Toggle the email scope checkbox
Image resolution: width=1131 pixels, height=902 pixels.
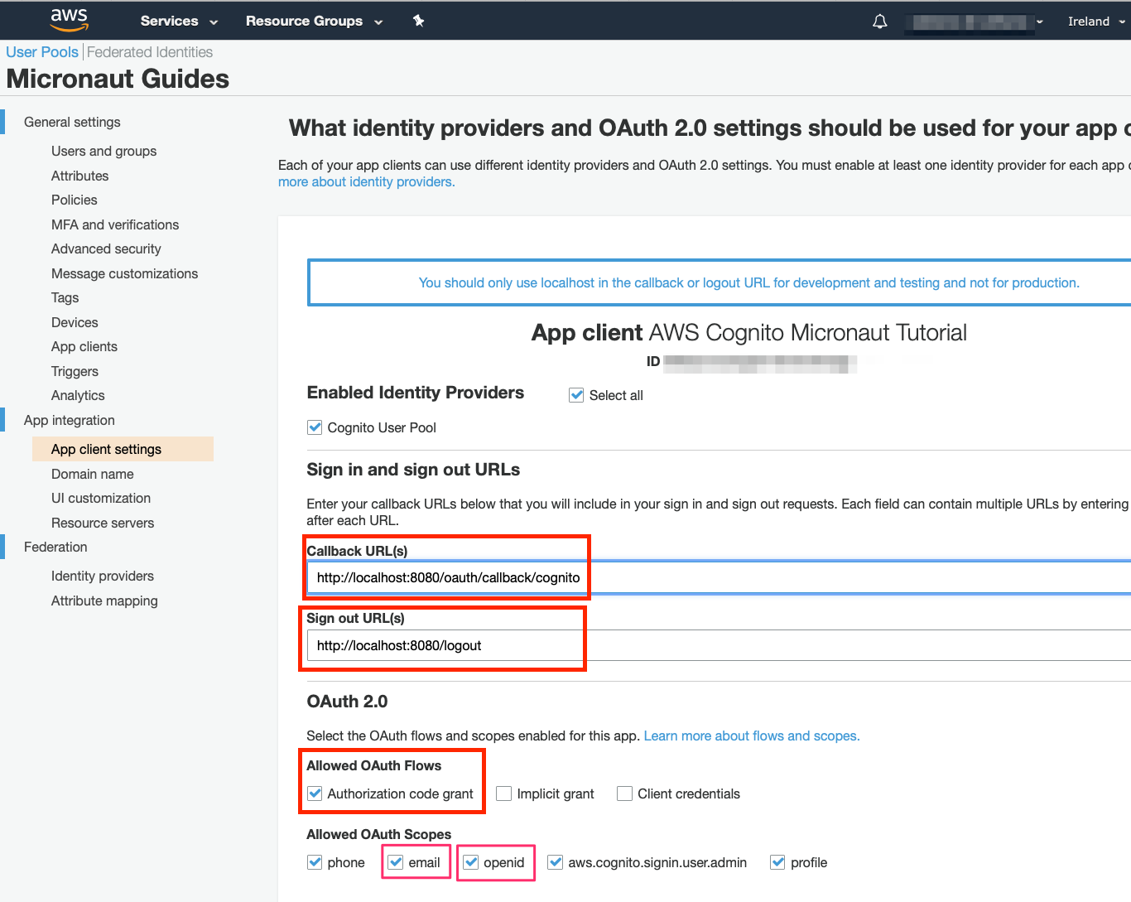[396, 862]
